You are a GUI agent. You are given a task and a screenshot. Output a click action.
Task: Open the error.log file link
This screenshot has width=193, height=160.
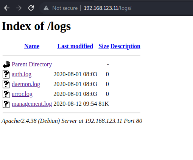point(22,94)
